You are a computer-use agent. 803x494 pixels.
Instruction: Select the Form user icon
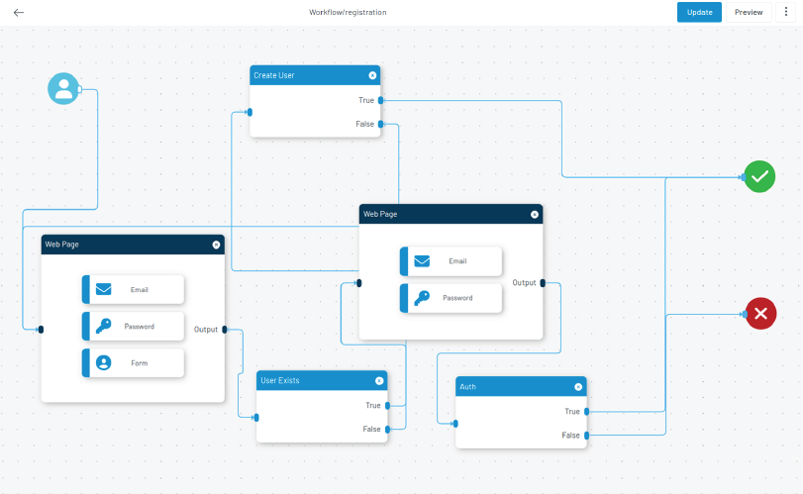click(x=103, y=363)
